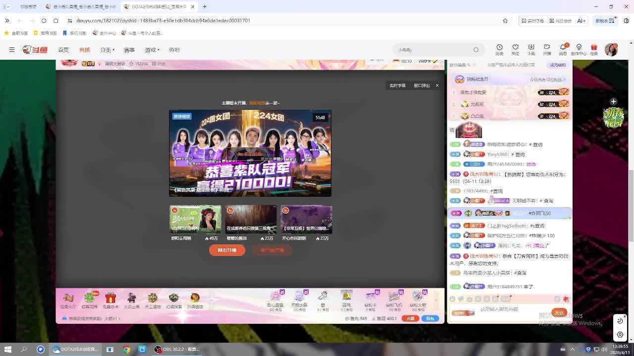Send chat message with 发送 button
Screen dimensions: 634x356
[x=559, y=312]
